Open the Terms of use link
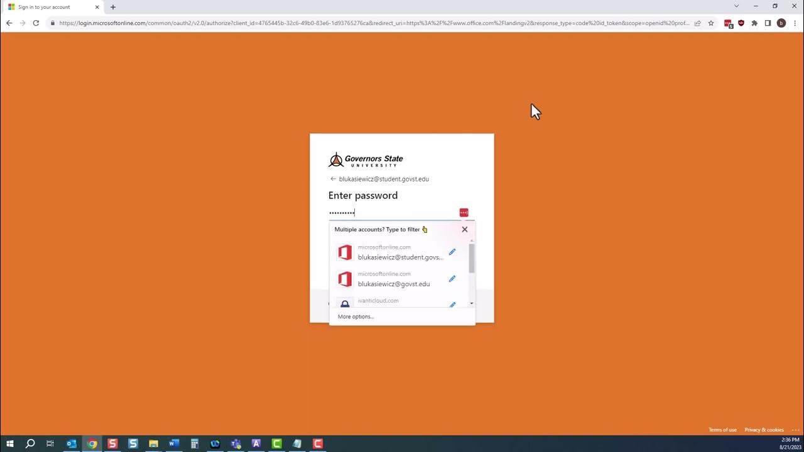The width and height of the screenshot is (804, 452). coord(722,430)
